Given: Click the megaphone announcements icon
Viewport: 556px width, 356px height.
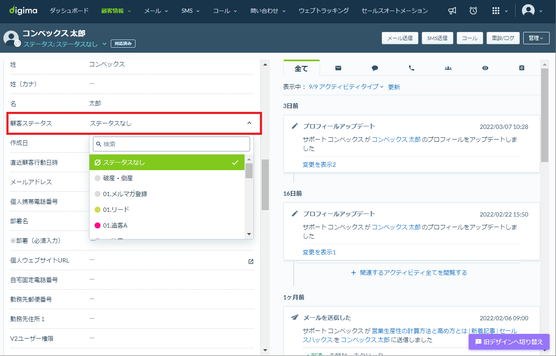Looking at the screenshot, I should pyautogui.click(x=452, y=11).
